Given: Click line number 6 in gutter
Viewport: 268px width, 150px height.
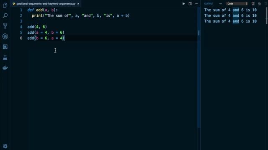Looking at the screenshot, I should pos(21,38).
